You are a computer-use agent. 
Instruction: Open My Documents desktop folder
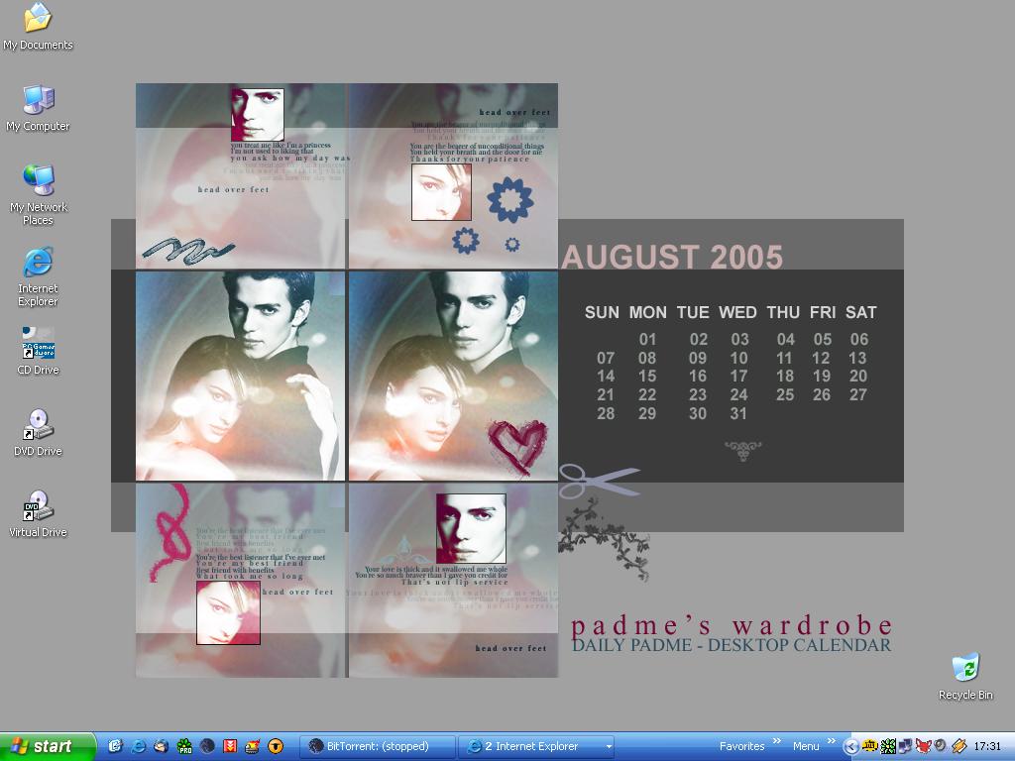point(38,20)
